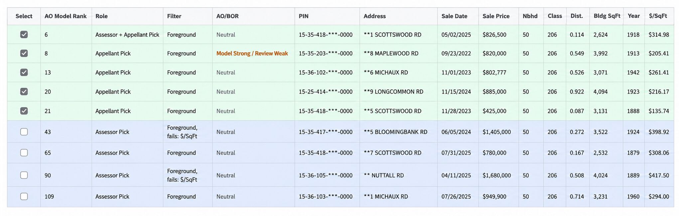The width and height of the screenshot is (681, 216).
Task: Click the AO/BOR column header
Action: 227,16
